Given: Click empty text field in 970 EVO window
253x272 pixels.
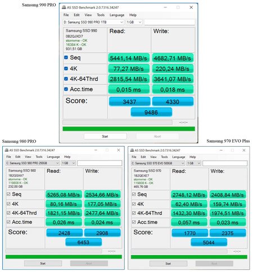Looking at the screenshot, I should 225,163.
